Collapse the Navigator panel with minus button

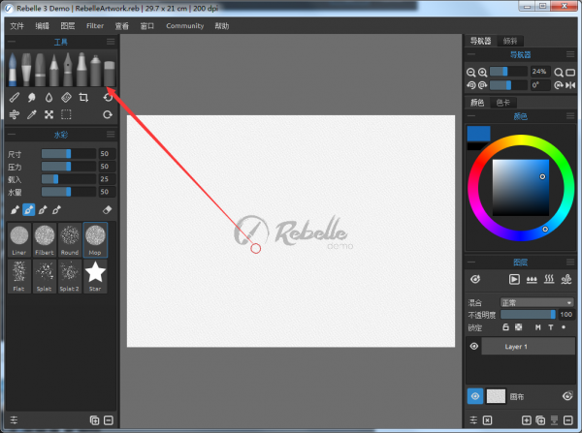click(x=472, y=55)
